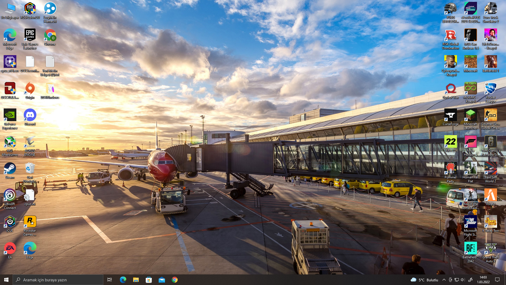Image resolution: width=506 pixels, height=285 pixels.
Task: Open the Windows Start menu
Action: click(x=6, y=280)
